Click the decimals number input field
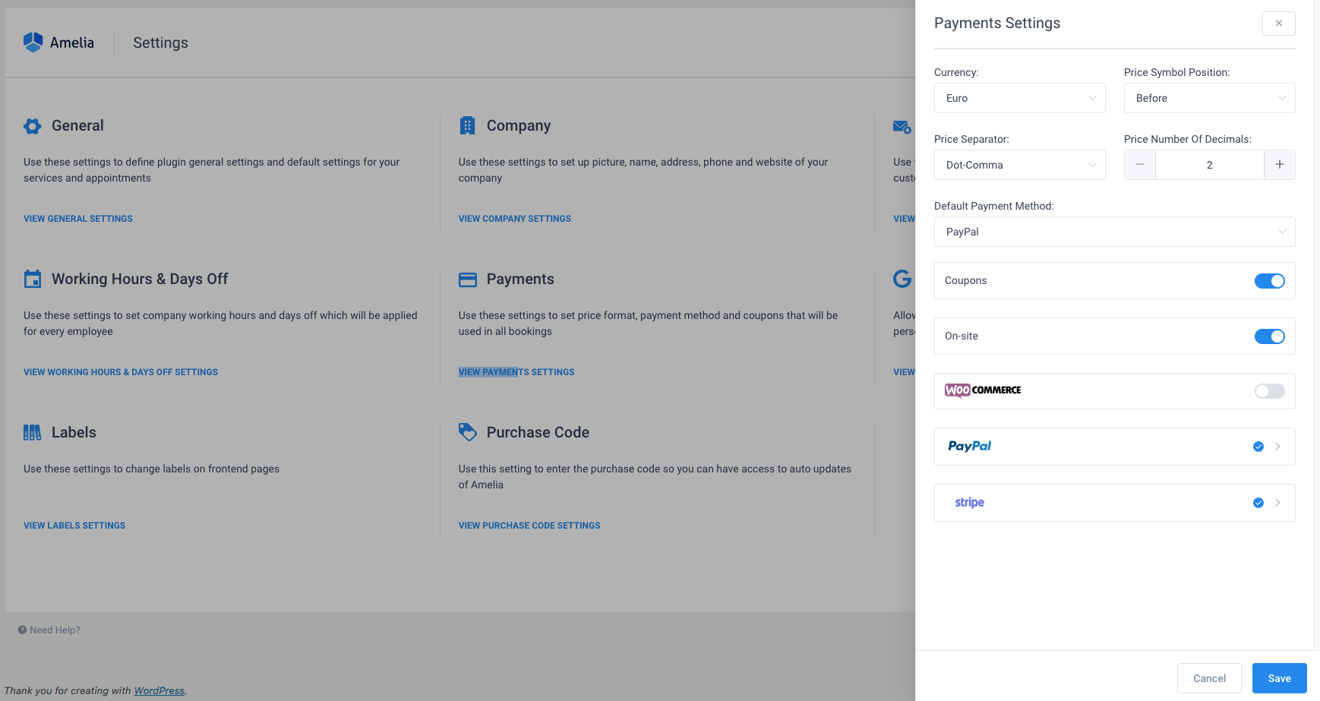The width and height of the screenshot is (1320, 701). coord(1210,165)
